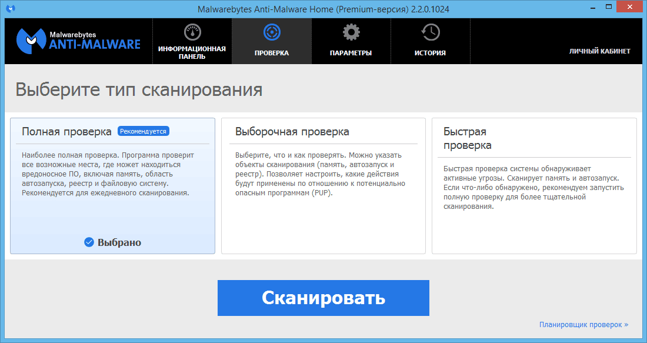Screen dimensions: 647x343
Task: Click the Выбрано label
Action: (119, 243)
